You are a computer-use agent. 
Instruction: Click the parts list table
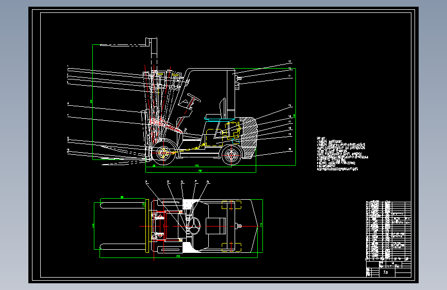388,231
